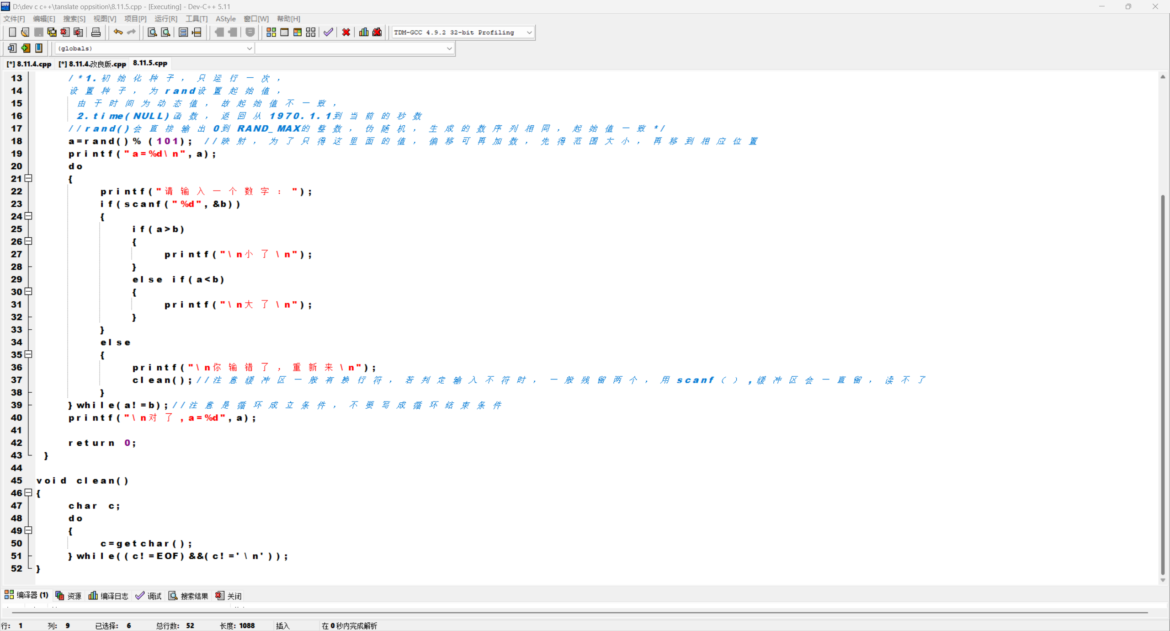Open the 编译日志 compile log panel

(x=109, y=596)
